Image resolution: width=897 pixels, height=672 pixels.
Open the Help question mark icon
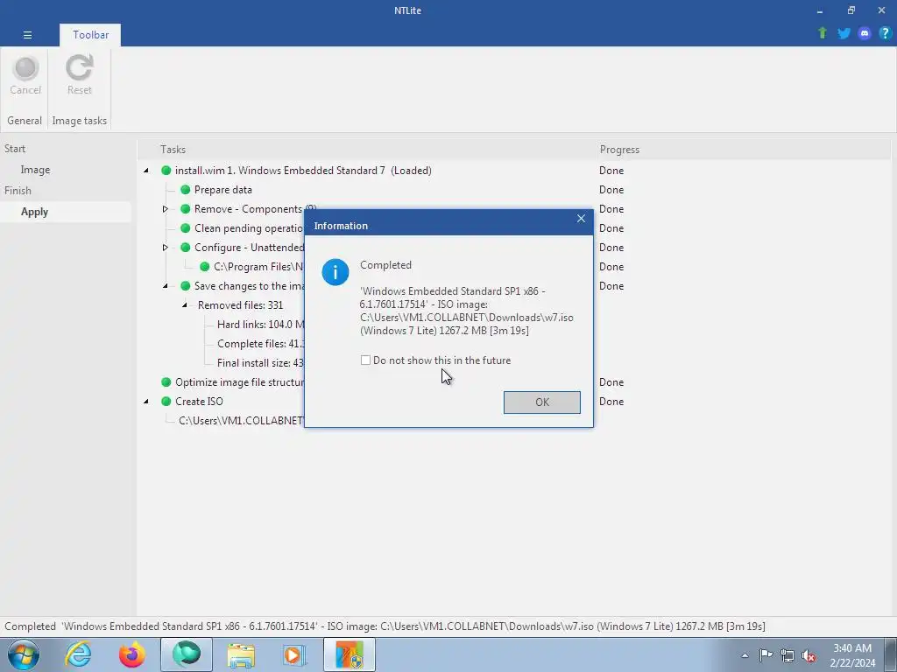pyautogui.click(x=885, y=33)
